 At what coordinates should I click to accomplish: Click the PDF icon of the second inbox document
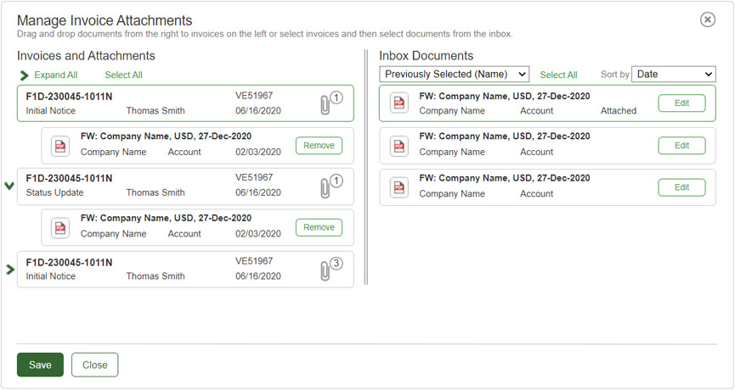pos(399,146)
